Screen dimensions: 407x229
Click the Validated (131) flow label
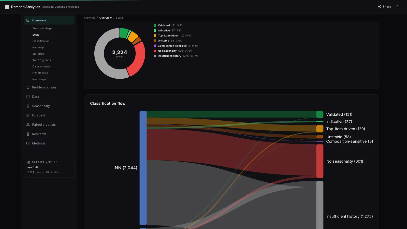click(339, 114)
